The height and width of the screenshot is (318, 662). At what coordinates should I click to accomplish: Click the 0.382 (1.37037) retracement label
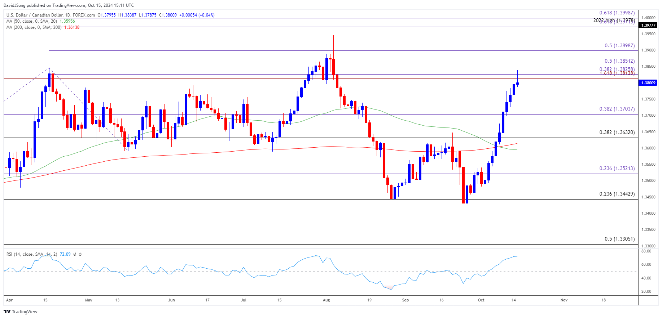pos(617,109)
